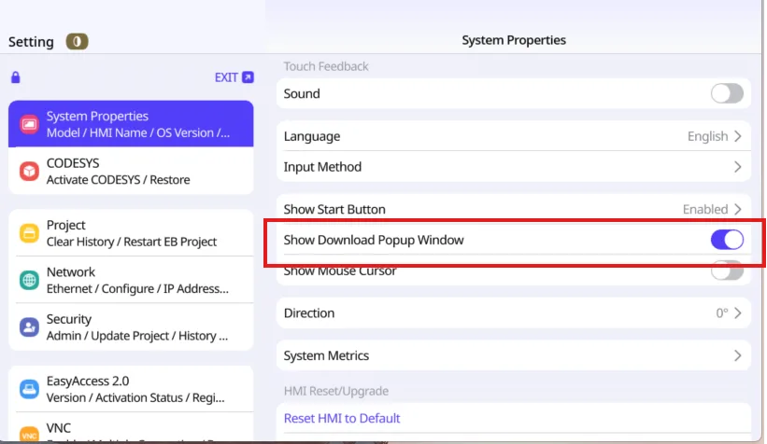Viewport: 767px width, 444px height.
Task: Select System Properties in the sidebar
Action: tap(131, 124)
